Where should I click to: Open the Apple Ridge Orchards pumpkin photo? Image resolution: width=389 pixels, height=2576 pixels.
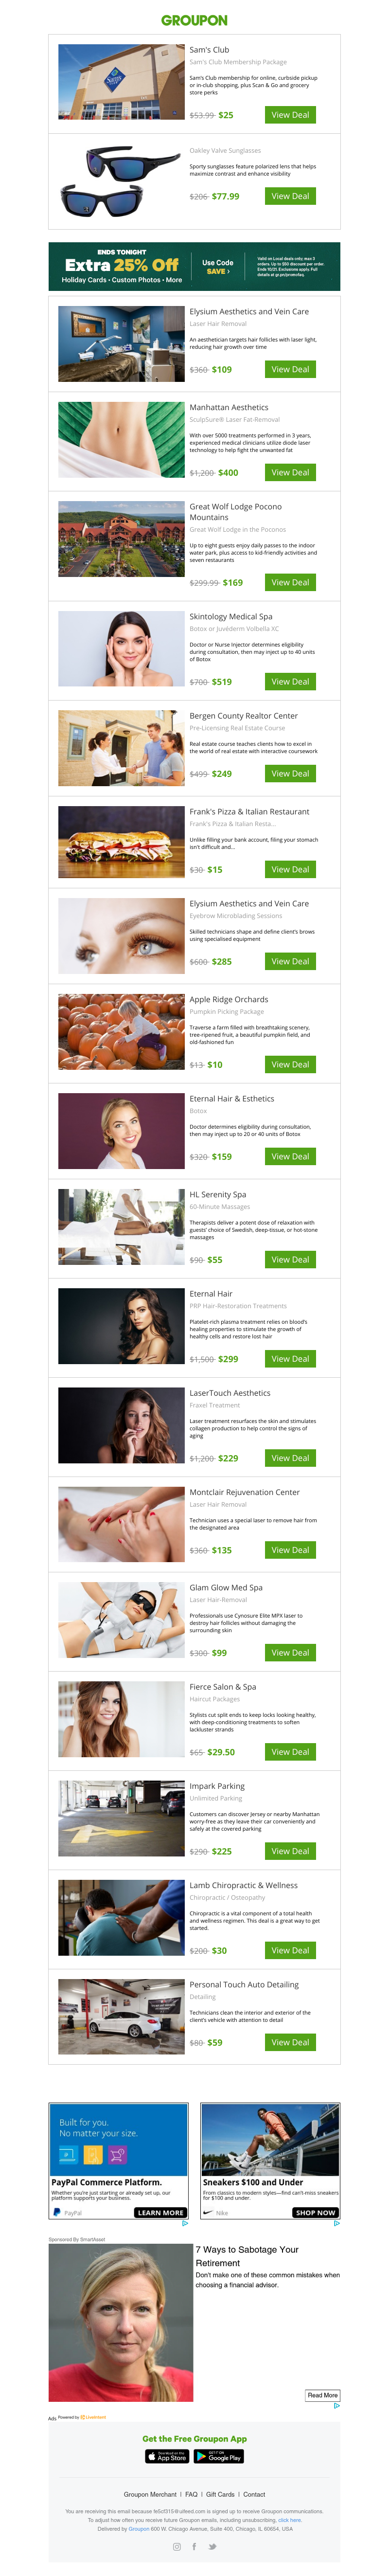(121, 1032)
